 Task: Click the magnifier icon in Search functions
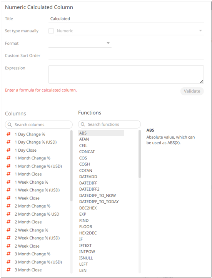click(x=83, y=124)
